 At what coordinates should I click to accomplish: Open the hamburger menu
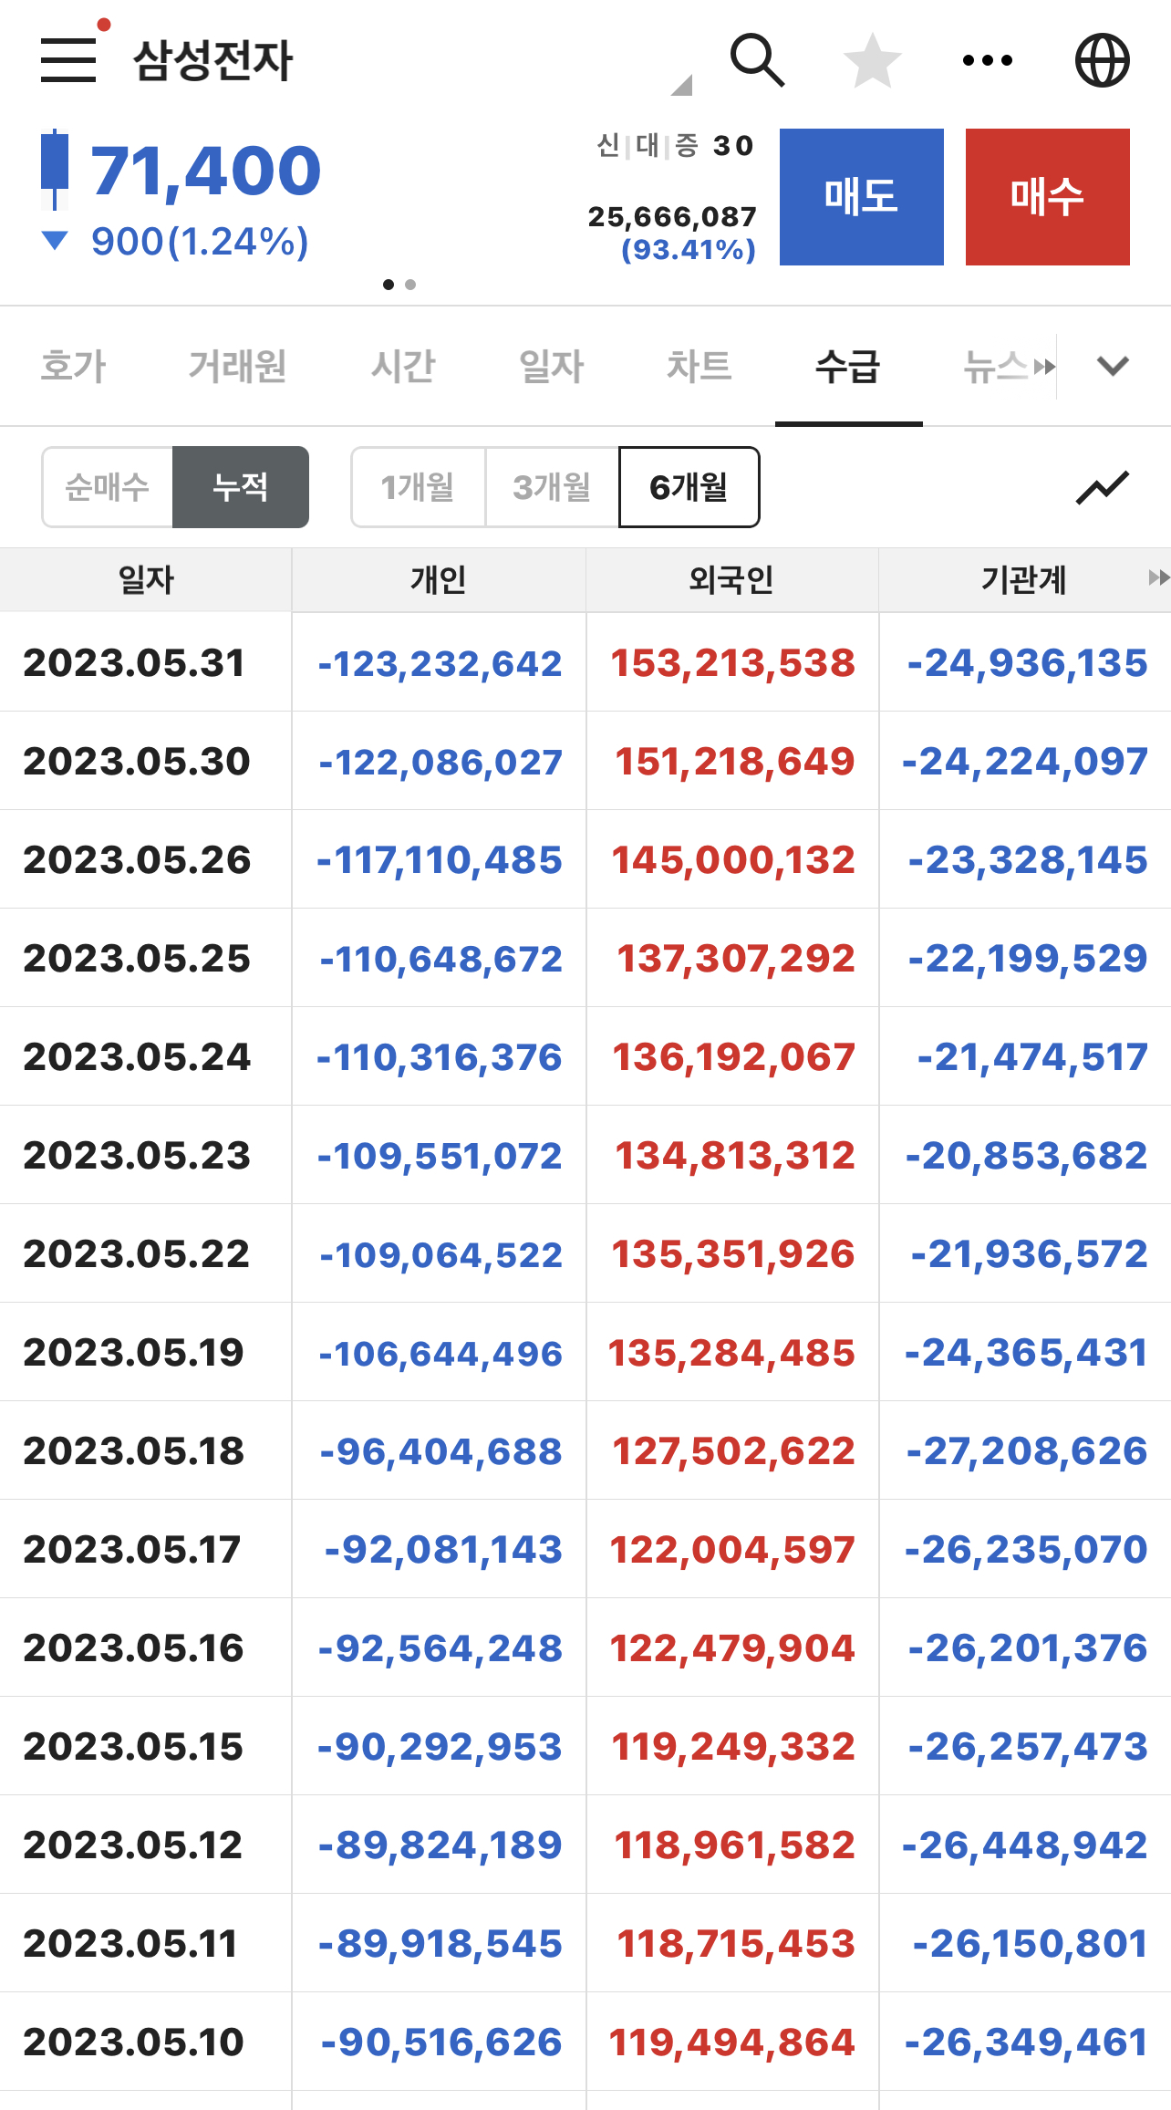click(x=68, y=60)
